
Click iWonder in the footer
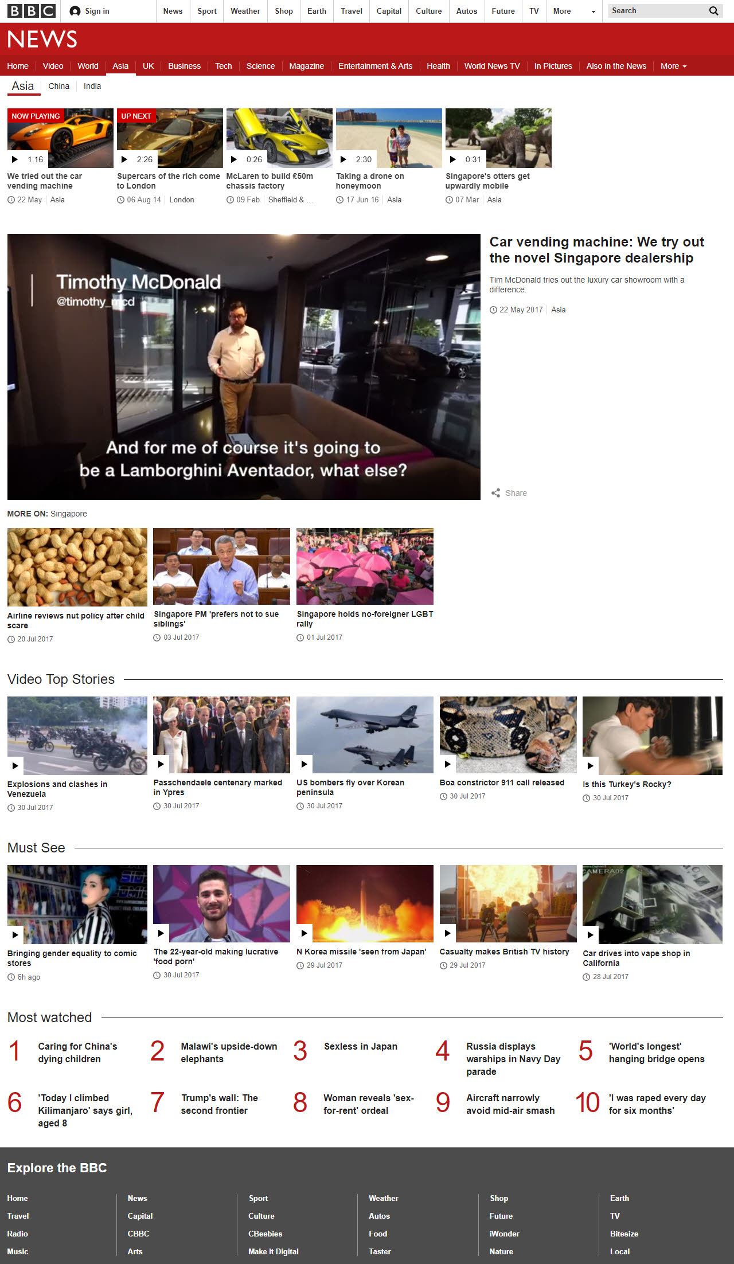(x=505, y=1234)
